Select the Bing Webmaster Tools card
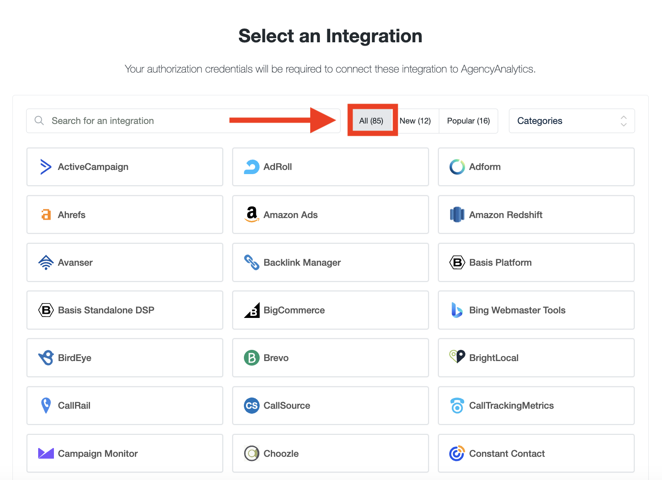This screenshot has height=480, width=662. (x=536, y=310)
